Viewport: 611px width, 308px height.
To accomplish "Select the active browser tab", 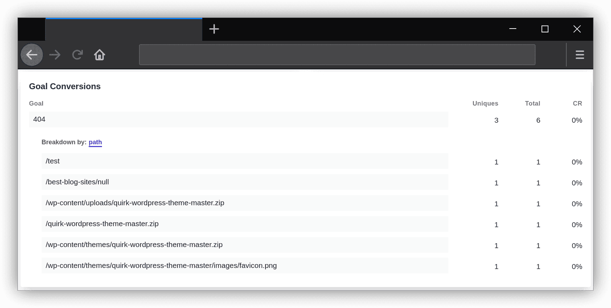I will (x=124, y=29).
